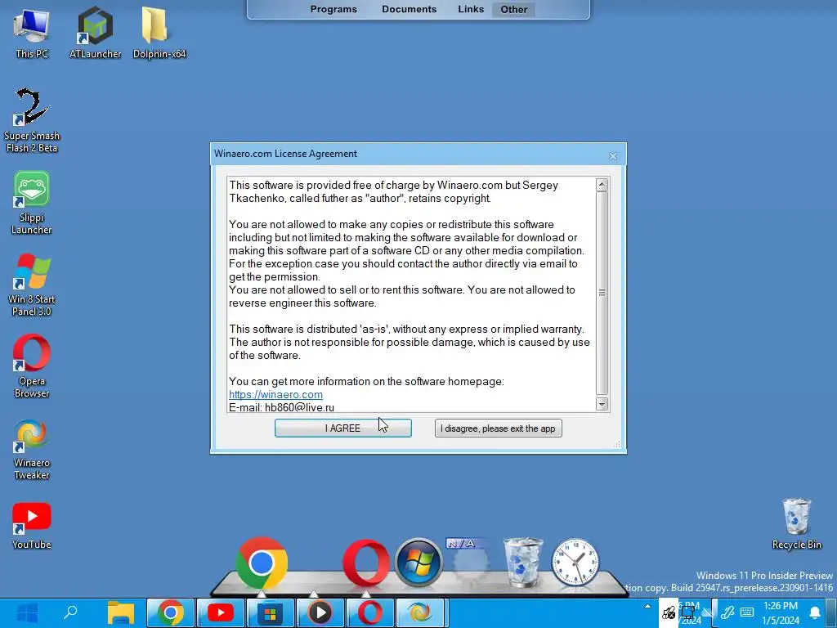Open the https://winaero.com link
Screen dimensions: 837x628
pyautogui.click(x=275, y=395)
